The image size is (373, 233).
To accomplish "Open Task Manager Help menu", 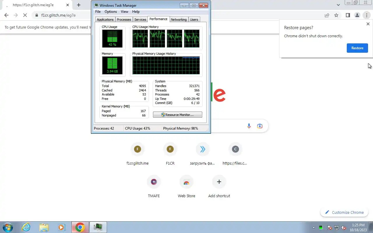I will pyautogui.click(x=136, y=12).
